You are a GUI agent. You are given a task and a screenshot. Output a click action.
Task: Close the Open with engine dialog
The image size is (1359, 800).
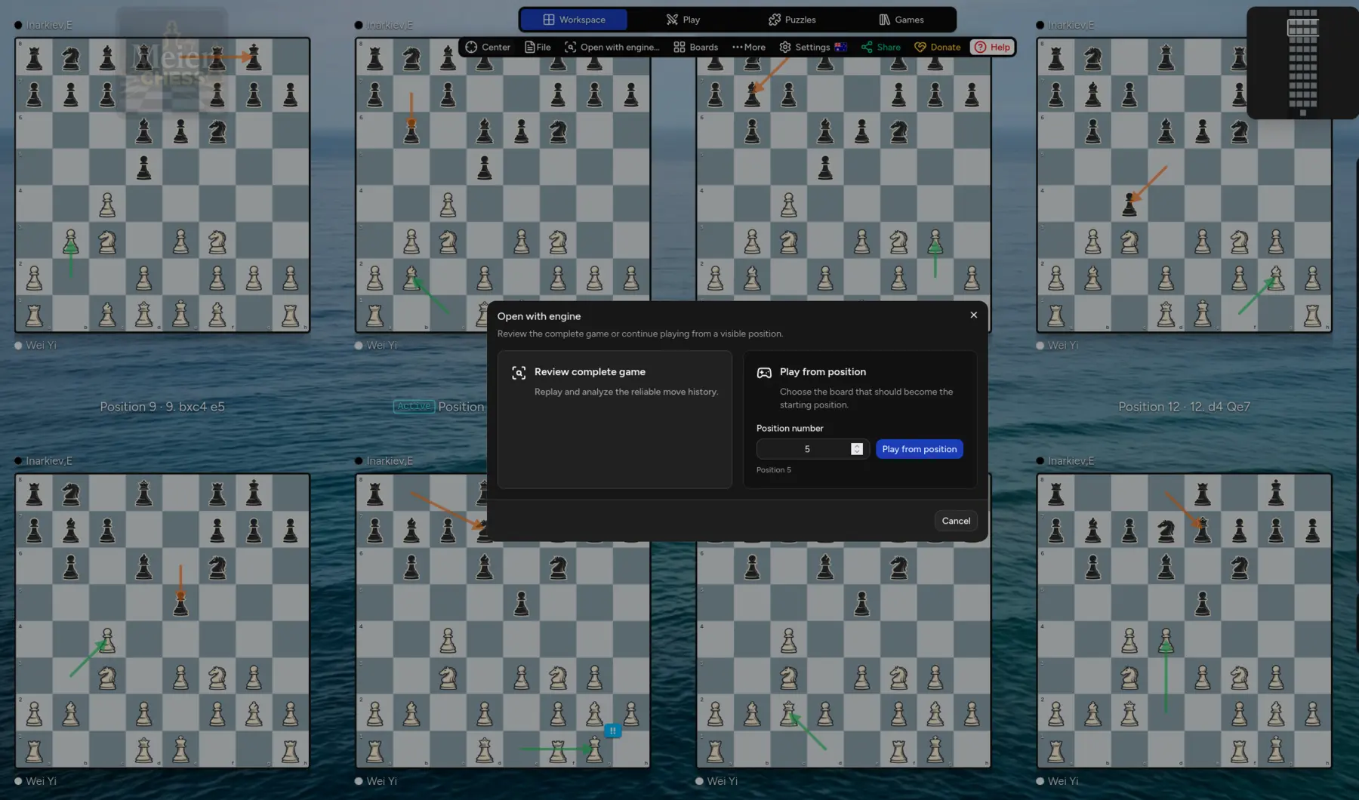coord(974,315)
